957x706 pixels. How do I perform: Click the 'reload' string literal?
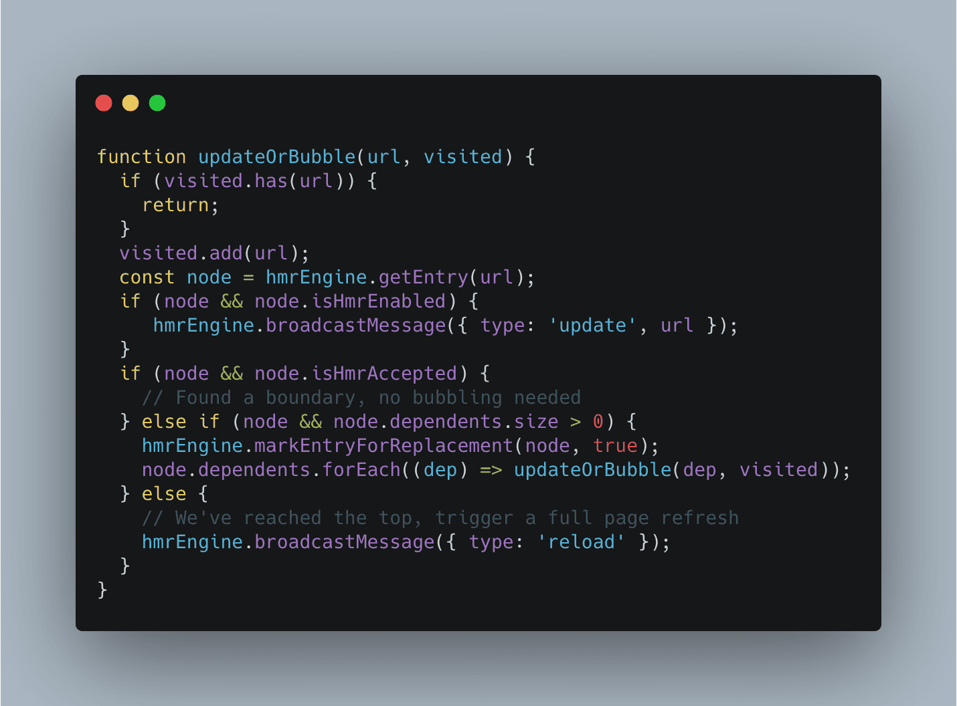coord(582,542)
